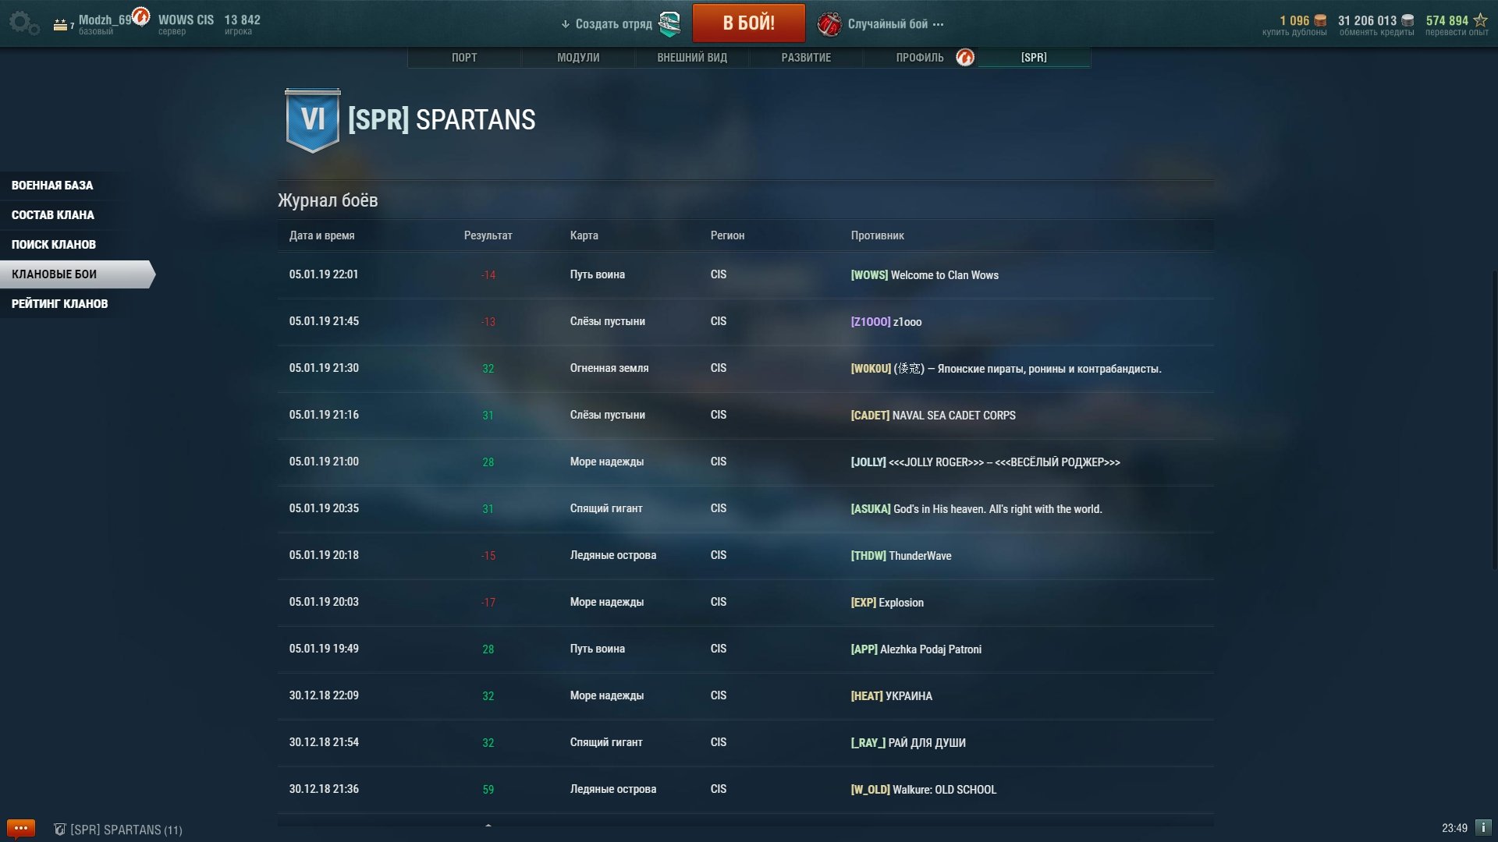Start battle with В БОЙ! button
Image resolution: width=1498 pixels, height=842 pixels.
(749, 23)
